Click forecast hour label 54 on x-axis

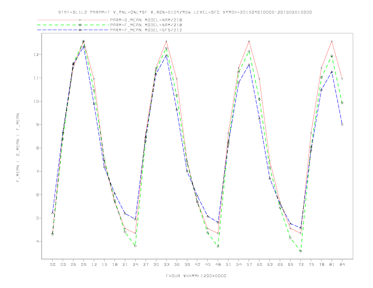click(239, 264)
